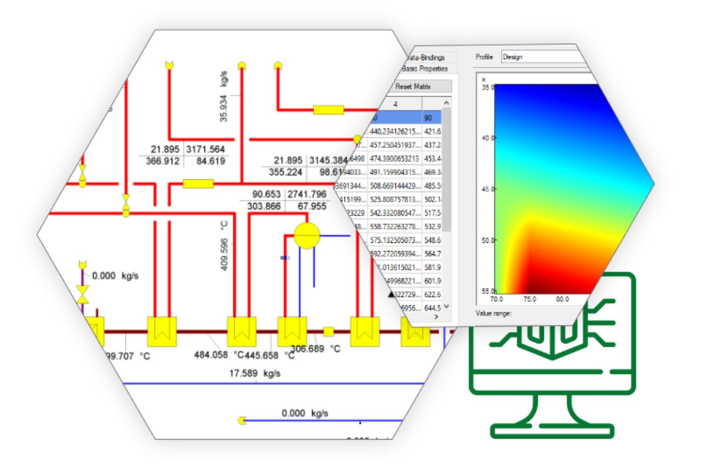Click the table scrollbar down arrow
701x467 pixels.
446,307
